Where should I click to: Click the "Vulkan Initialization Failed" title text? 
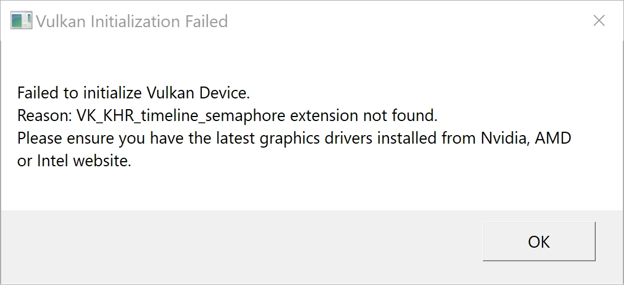click(132, 21)
